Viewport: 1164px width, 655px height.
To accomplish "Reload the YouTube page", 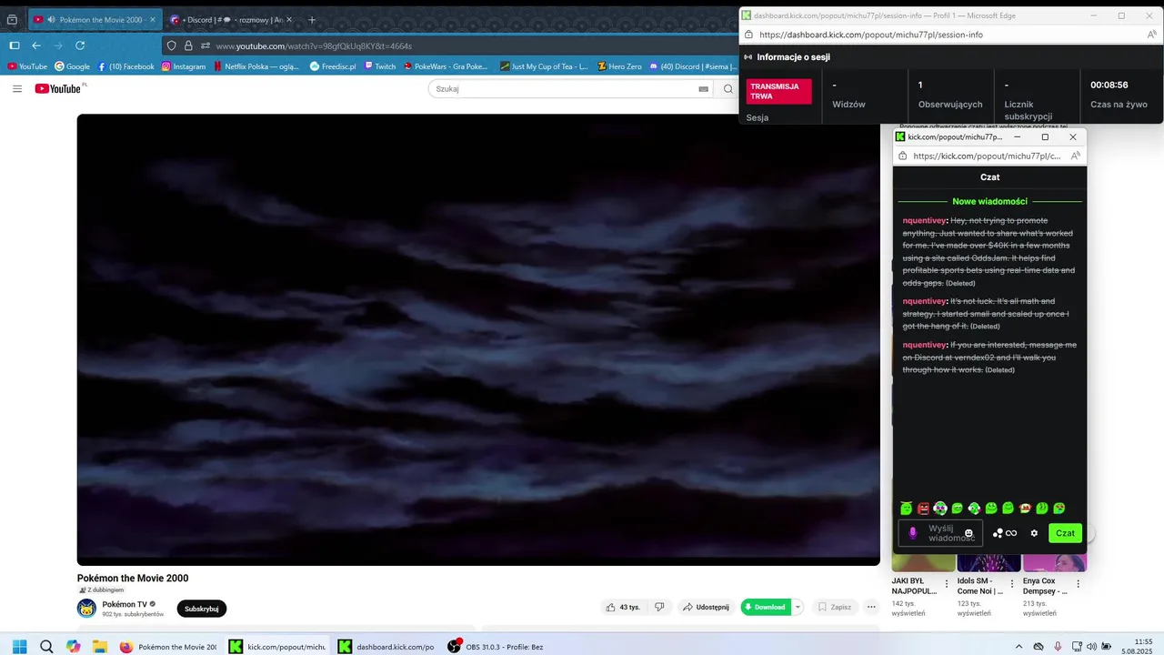I will [80, 45].
